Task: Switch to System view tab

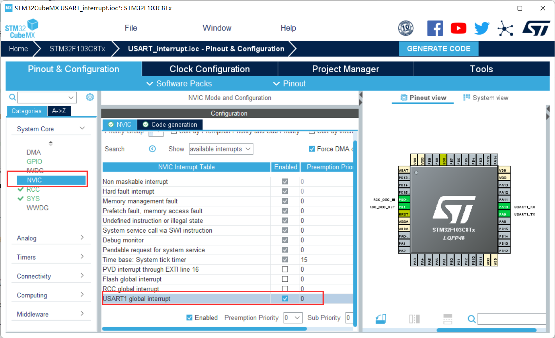Action: [486, 98]
